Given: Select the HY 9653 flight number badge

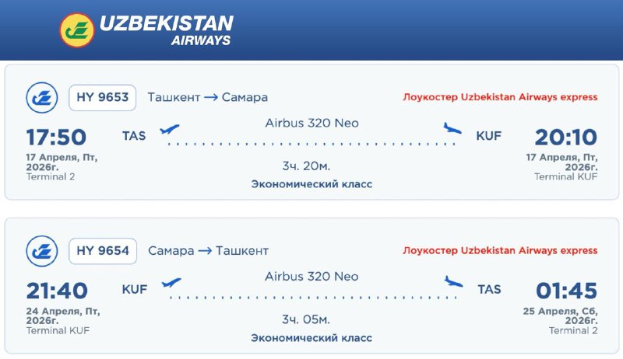Looking at the screenshot, I should click(103, 98).
